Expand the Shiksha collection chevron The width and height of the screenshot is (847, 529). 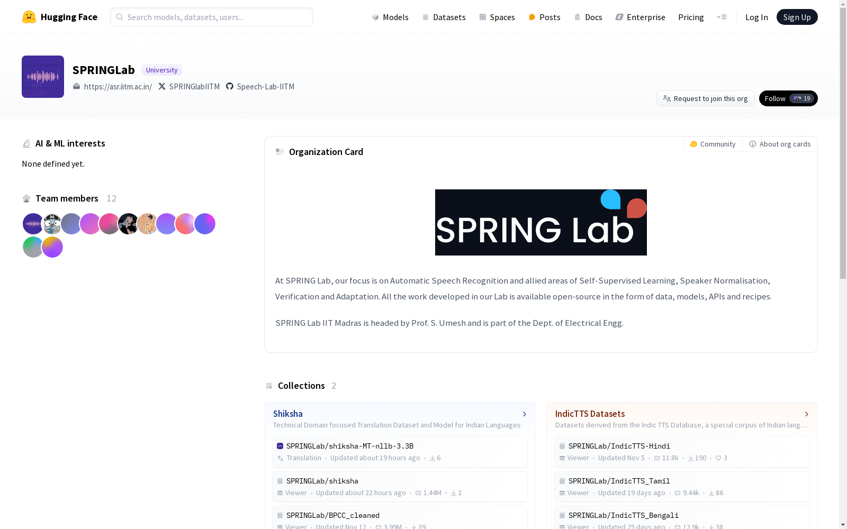pyautogui.click(x=525, y=414)
